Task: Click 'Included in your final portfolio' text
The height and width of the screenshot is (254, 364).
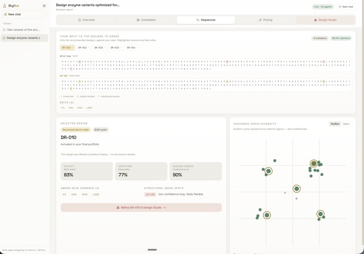Action: 80,144
